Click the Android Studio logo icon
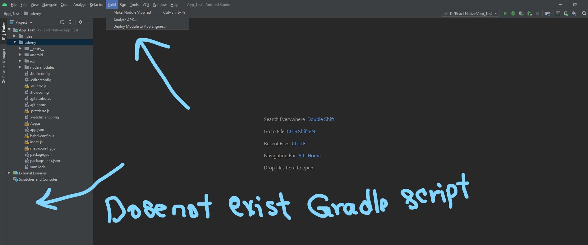The image size is (588, 245). (4, 4)
